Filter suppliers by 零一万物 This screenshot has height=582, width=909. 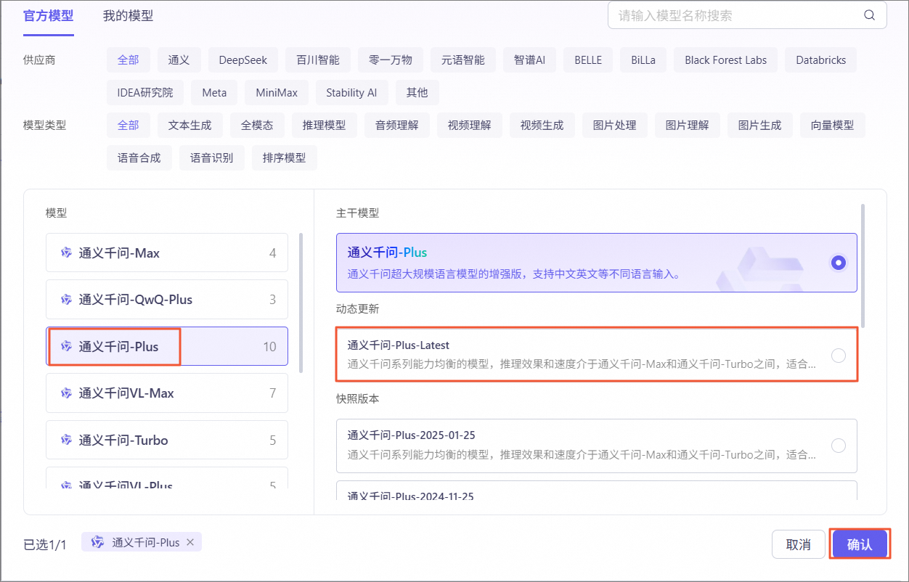tap(391, 60)
